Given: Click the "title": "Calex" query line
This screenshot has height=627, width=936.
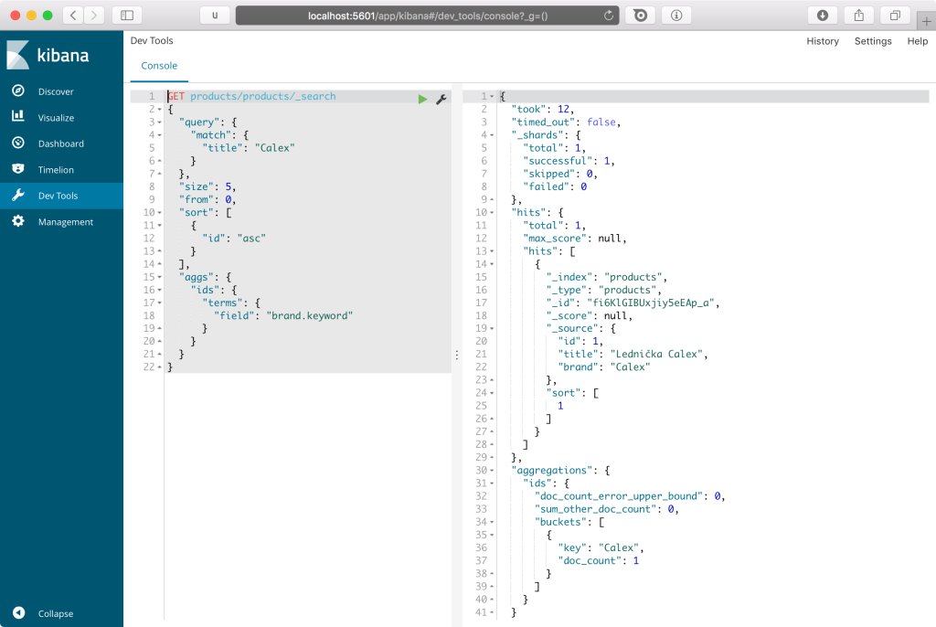Looking at the screenshot, I should click(x=249, y=147).
